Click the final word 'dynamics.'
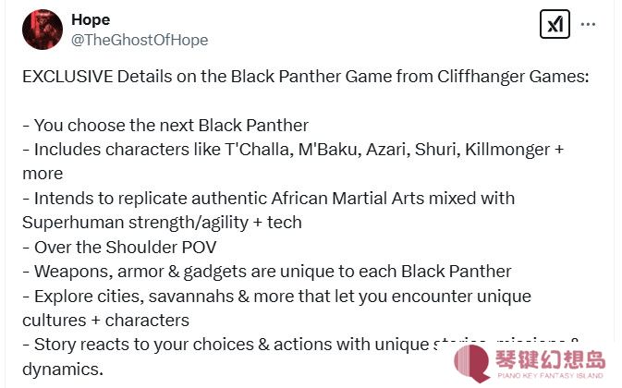 tap(63, 370)
